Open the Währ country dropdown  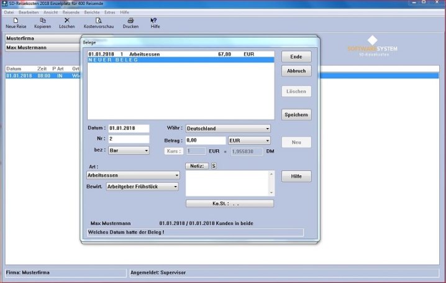pos(267,129)
